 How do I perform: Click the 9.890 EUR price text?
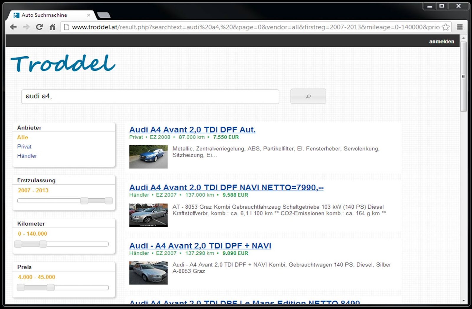[x=235, y=253]
